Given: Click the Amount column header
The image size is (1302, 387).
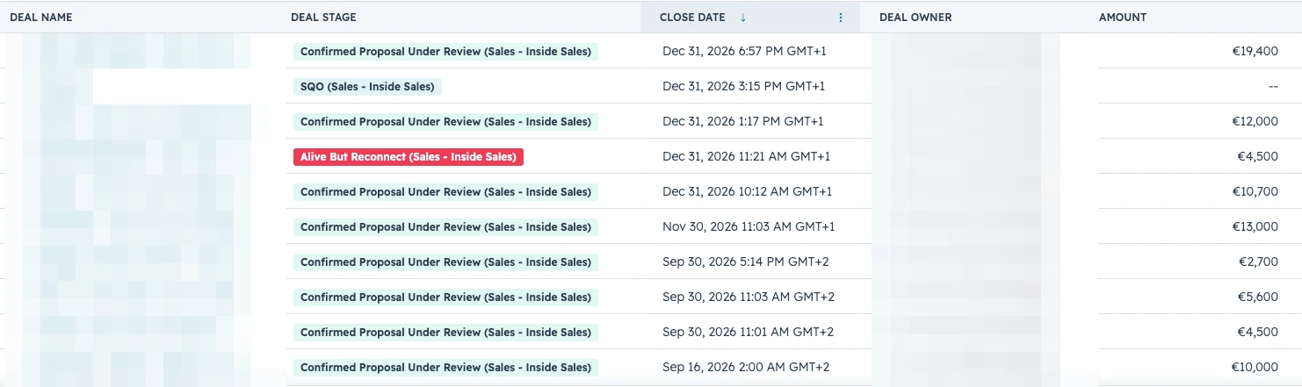Looking at the screenshot, I should (1123, 18).
